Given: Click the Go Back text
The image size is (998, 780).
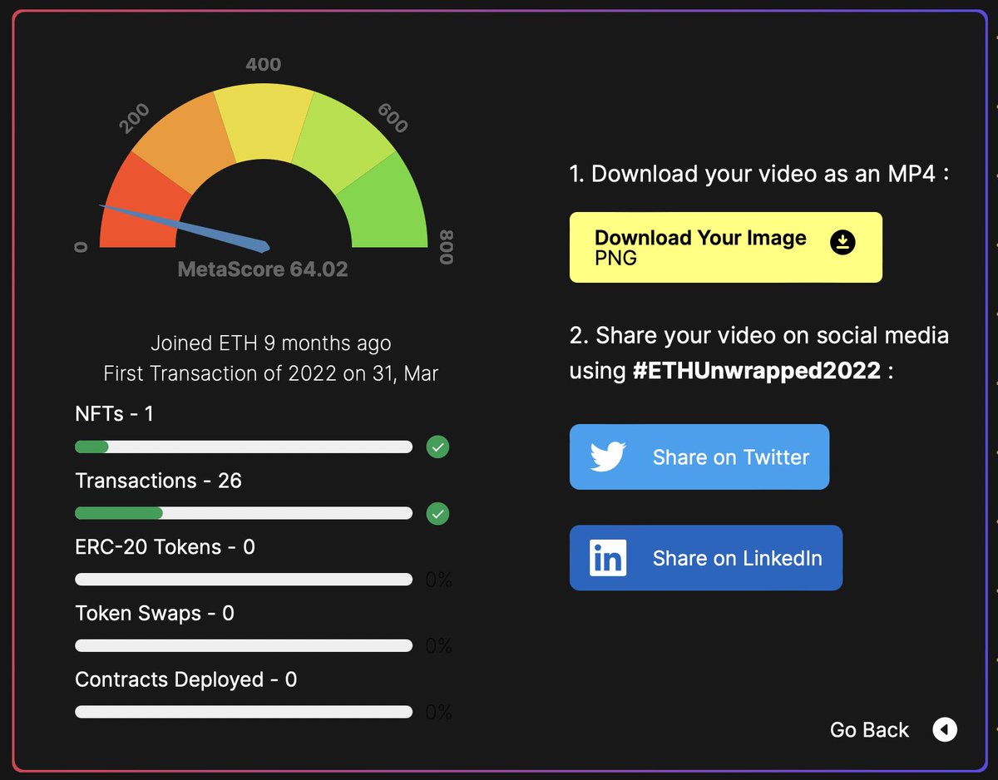Looking at the screenshot, I should (x=869, y=729).
